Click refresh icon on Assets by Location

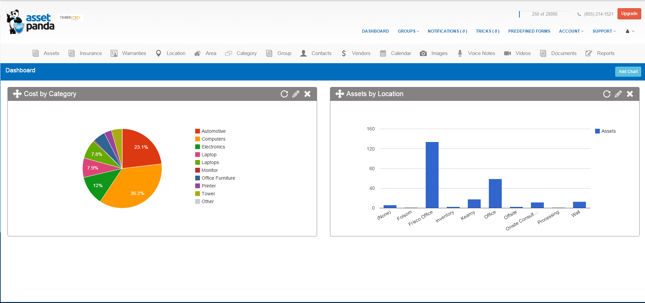pos(607,94)
